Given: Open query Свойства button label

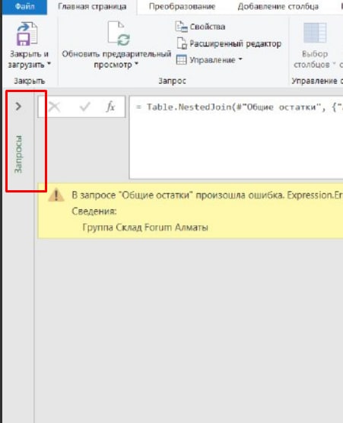Looking at the screenshot, I should point(208,27).
